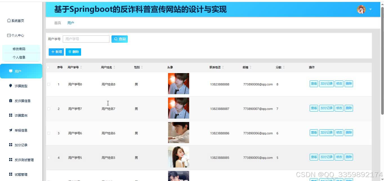Click the trash icon on 删除 button
Screen dimensions: 384x181
(x=70, y=52)
